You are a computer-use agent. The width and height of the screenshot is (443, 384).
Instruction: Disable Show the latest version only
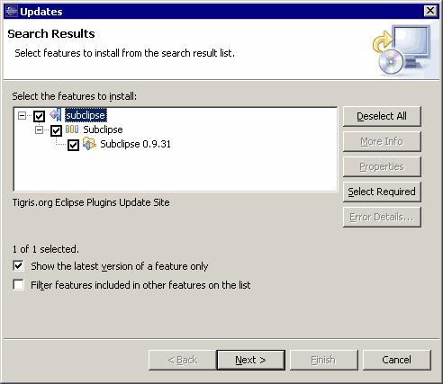(18, 266)
